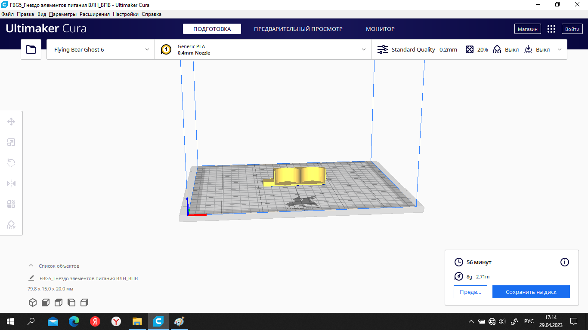Open the Вид menu
Viewport: 588px width, 330px height.
(x=42, y=14)
